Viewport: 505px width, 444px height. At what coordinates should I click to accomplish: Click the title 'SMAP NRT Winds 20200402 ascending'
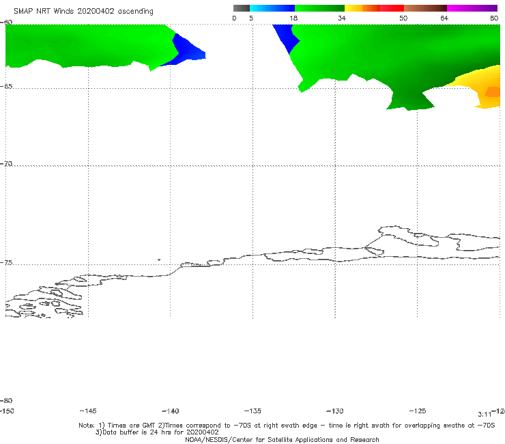[83, 12]
